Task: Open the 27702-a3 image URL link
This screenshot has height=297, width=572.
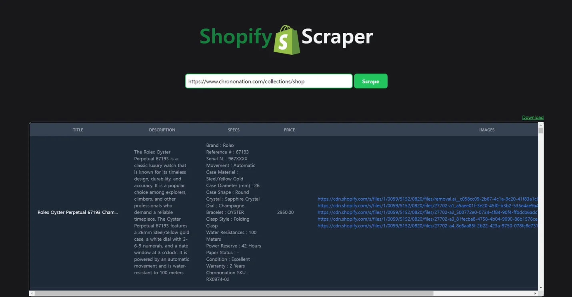Action: (428, 219)
